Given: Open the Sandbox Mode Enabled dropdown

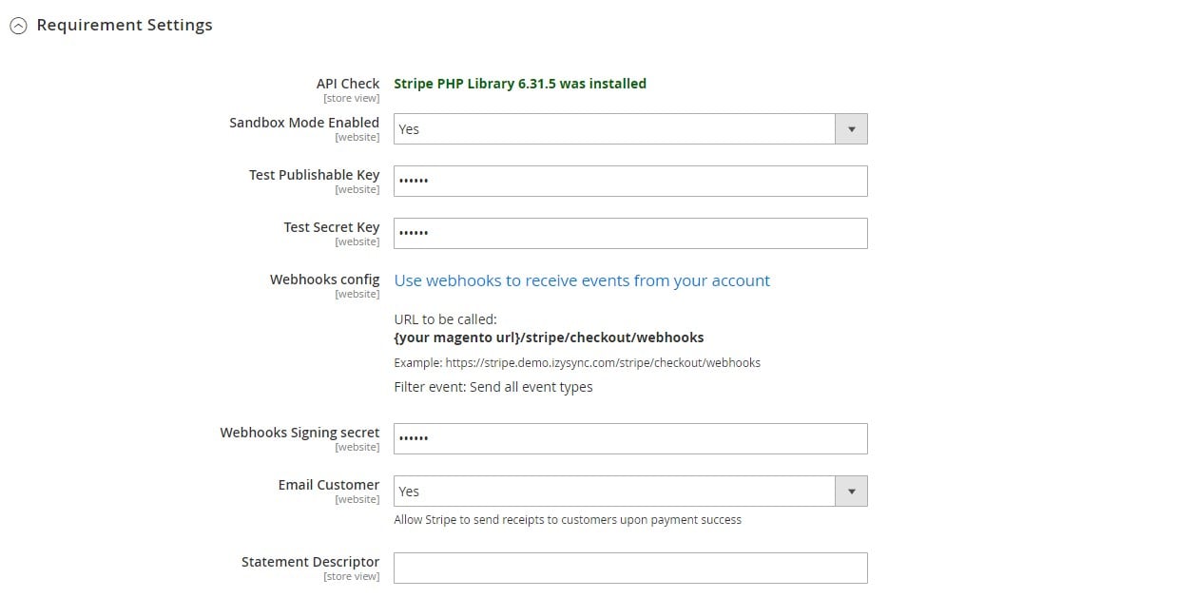Looking at the screenshot, I should [x=630, y=129].
